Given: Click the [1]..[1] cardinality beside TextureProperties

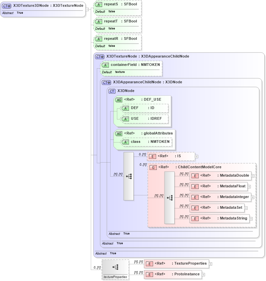Looking at the screenshot, I should 139,262.
